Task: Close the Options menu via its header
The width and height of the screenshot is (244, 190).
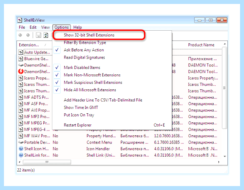Action: tap(61, 28)
